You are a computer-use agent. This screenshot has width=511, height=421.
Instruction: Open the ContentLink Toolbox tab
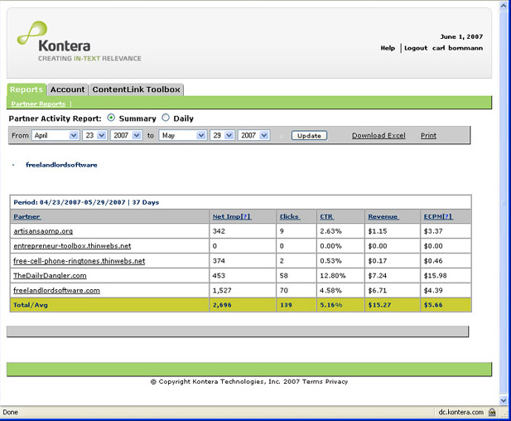click(x=136, y=90)
